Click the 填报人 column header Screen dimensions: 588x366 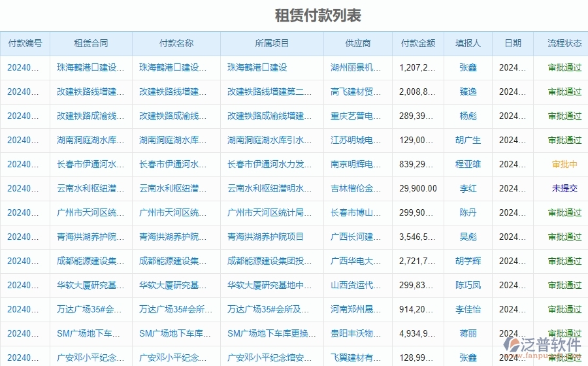tap(468, 44)
